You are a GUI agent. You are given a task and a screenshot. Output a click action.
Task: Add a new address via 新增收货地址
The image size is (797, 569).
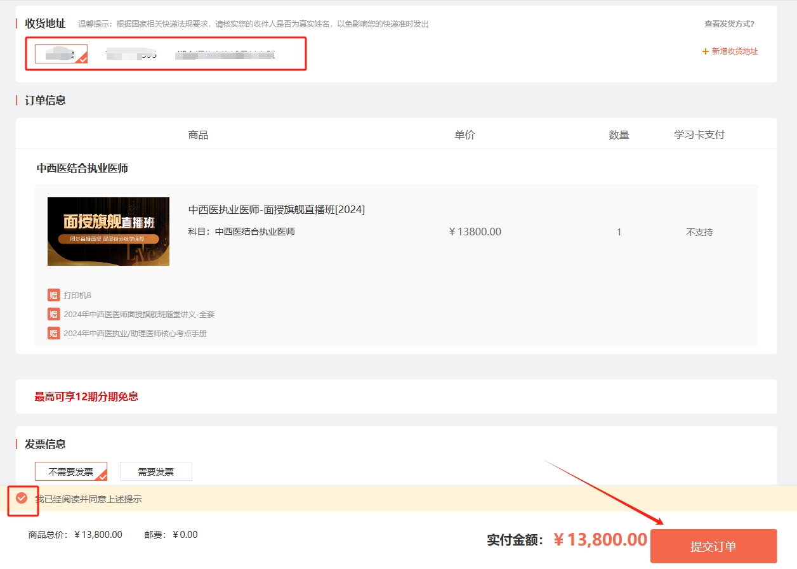[734, 51]
